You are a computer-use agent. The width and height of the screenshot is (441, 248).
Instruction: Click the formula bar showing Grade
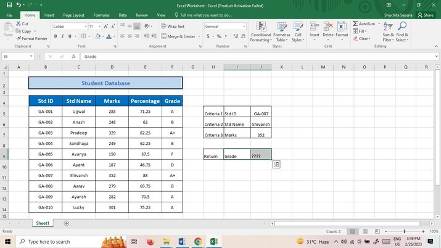pos(258,57)
